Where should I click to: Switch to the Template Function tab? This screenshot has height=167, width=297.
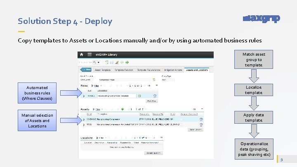tap(124, 70)
